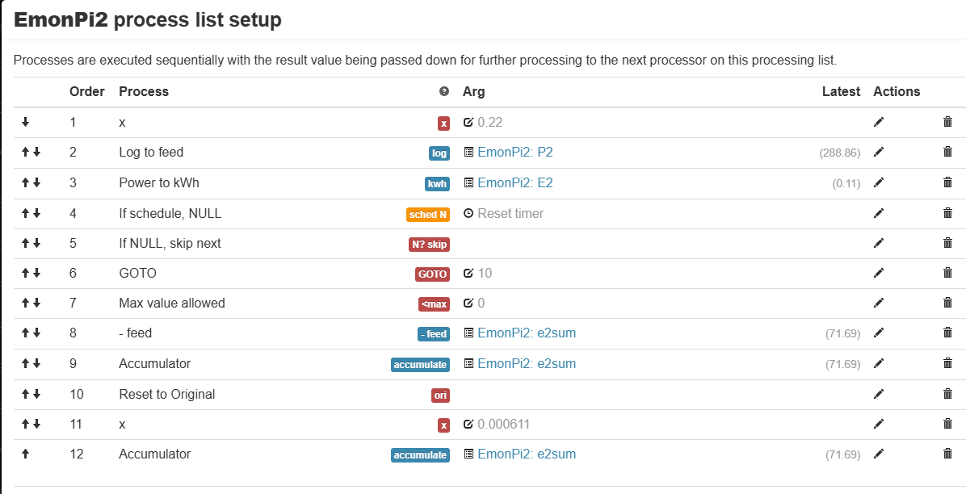Click the 0.000611 argument value

(503, 424)
